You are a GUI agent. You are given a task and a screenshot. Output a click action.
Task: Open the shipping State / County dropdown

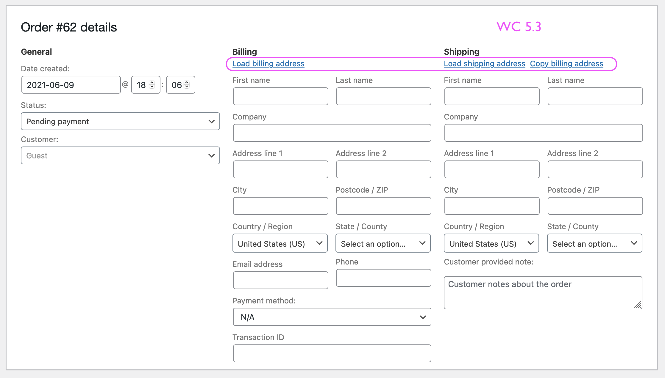tap(595, 243)
